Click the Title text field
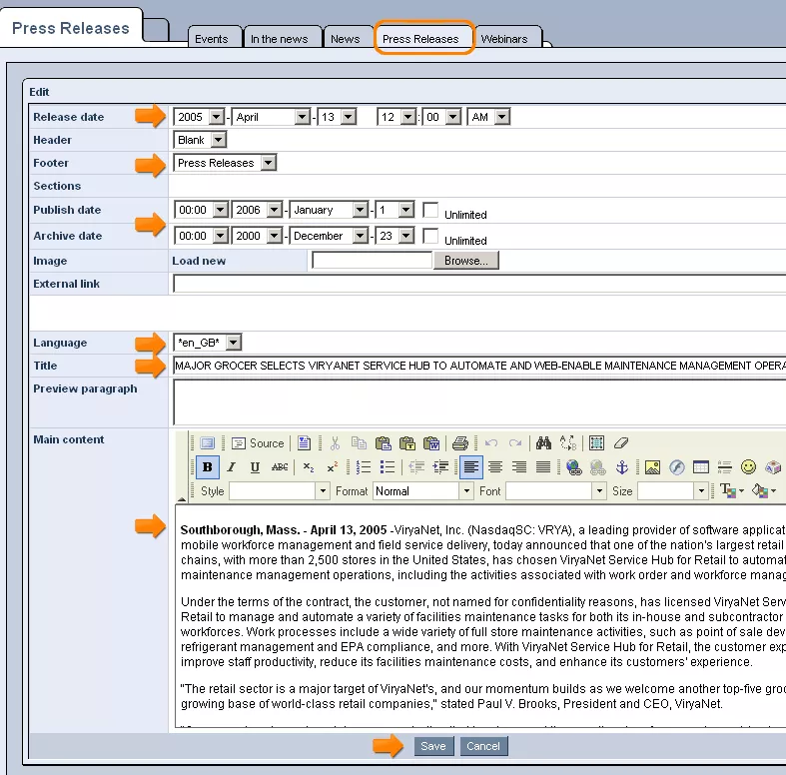This screenshot has height=775, width=786. 479,366
